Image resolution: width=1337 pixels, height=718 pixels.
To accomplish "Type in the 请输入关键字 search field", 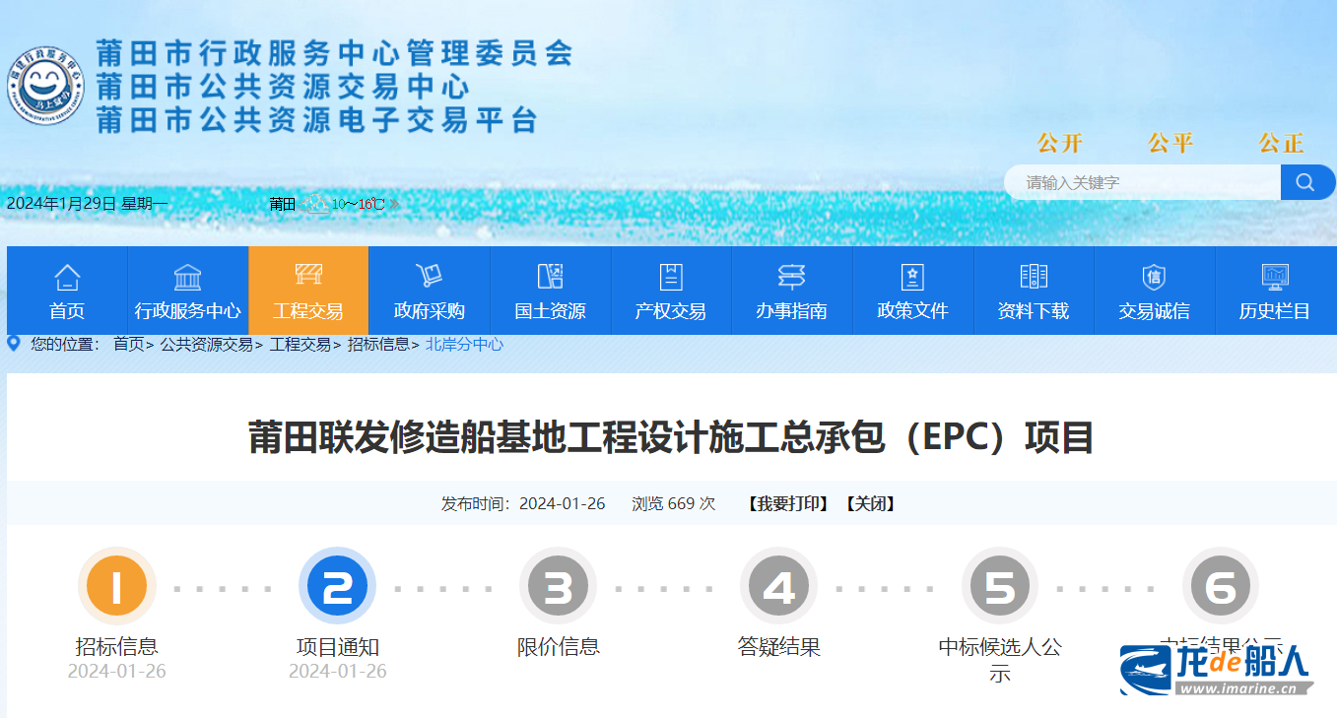I will 1143,182.
